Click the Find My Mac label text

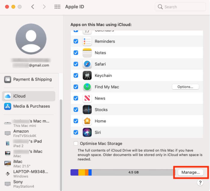pyautogui.click(x=107, y=87)
